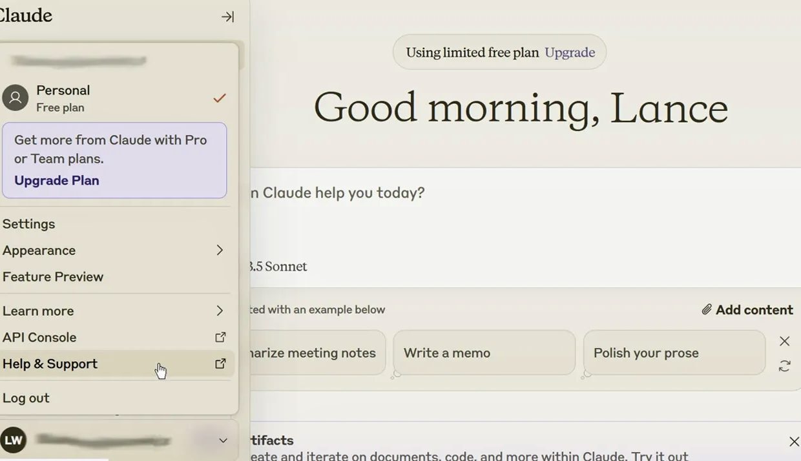The width and height of the screenshot is (801, 461).
Task: Click Add content attachment button
Action: 747,310
